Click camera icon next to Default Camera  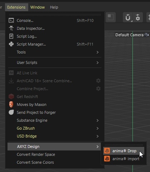pos(146,35)
